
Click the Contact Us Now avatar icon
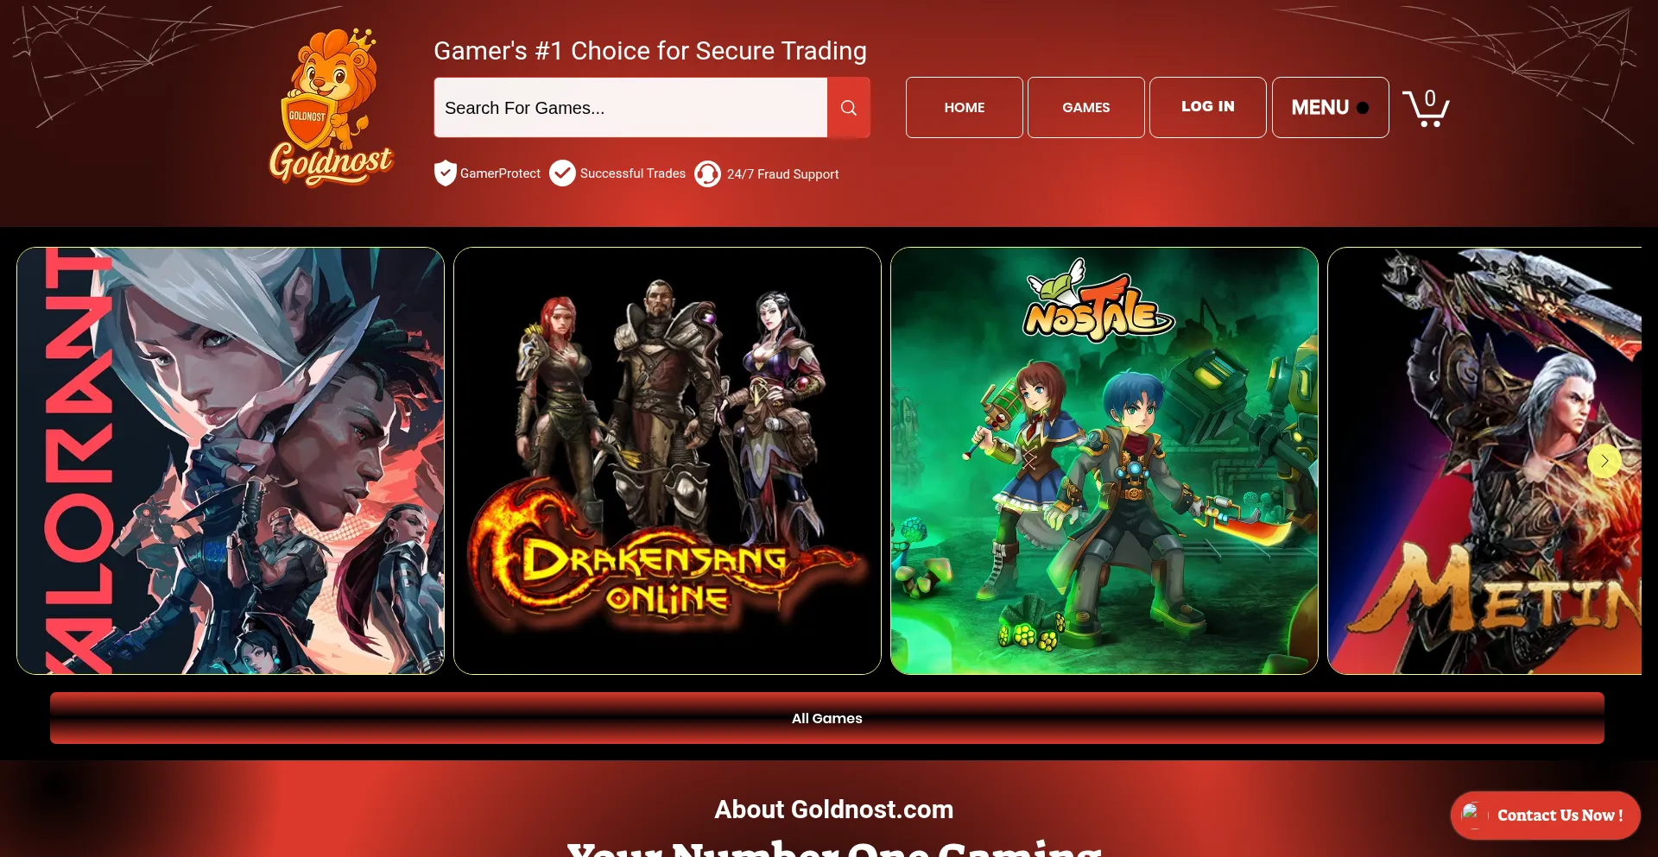coord(1472,815)
